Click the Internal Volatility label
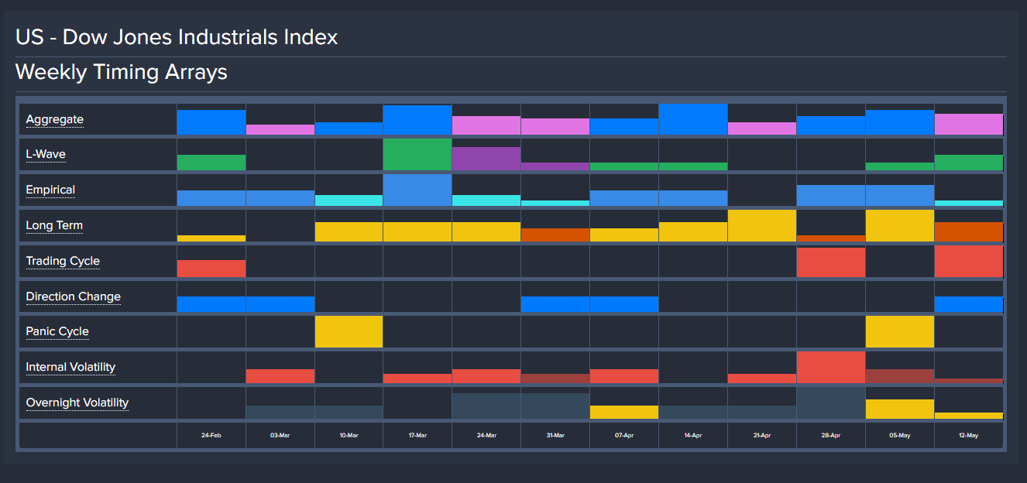 [70, 367]
